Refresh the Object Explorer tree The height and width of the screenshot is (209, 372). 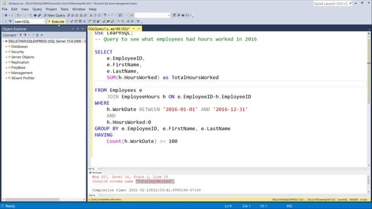tap(37, 35)
